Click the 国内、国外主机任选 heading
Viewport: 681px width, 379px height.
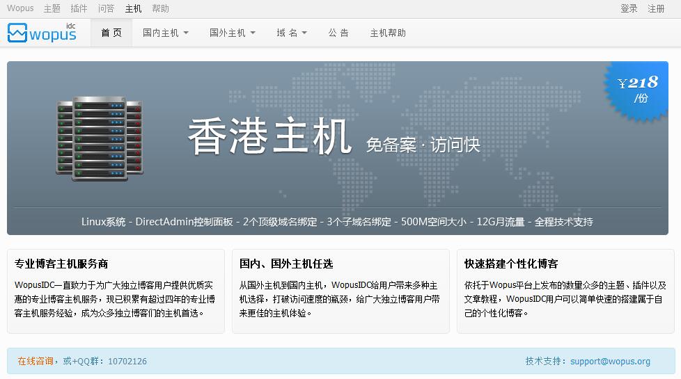pyautogui.click(x=286, y=264)
